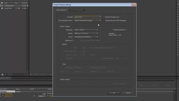Viewport: 179px width, 101px height.
Task: Switch to the Main Options tab
Action: click(61, 10)
